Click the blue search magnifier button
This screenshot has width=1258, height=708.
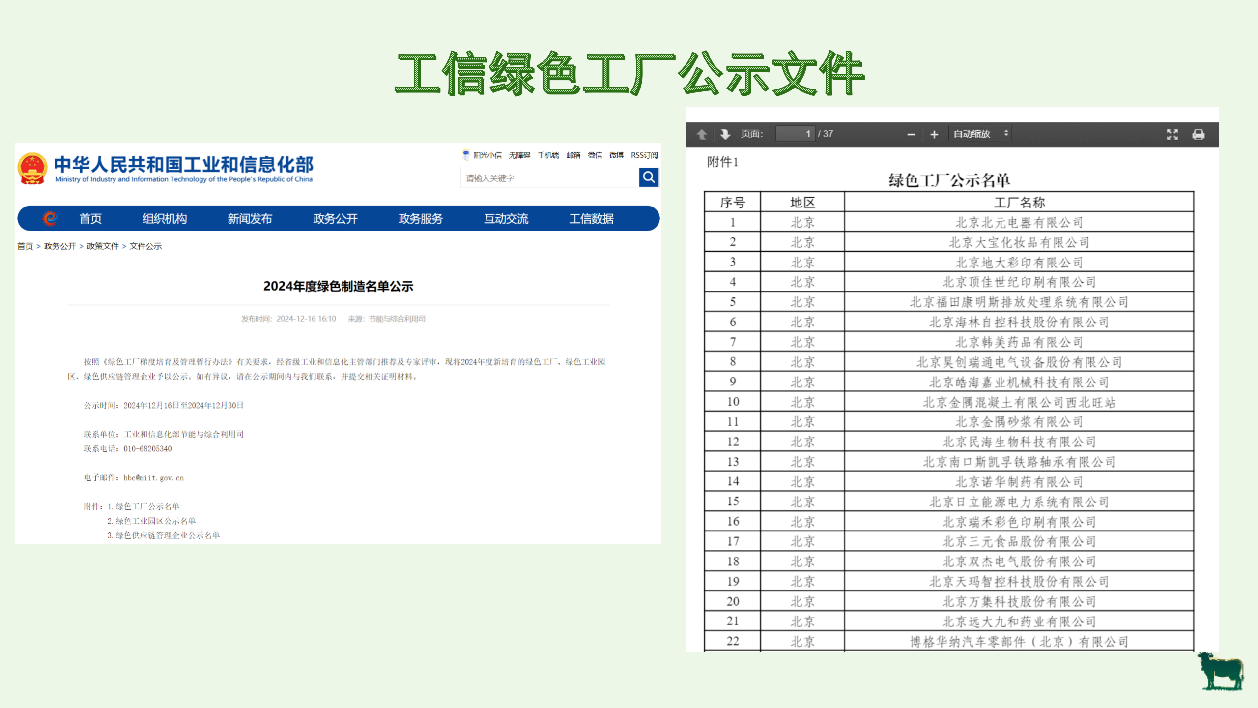[x=649, y=177]
